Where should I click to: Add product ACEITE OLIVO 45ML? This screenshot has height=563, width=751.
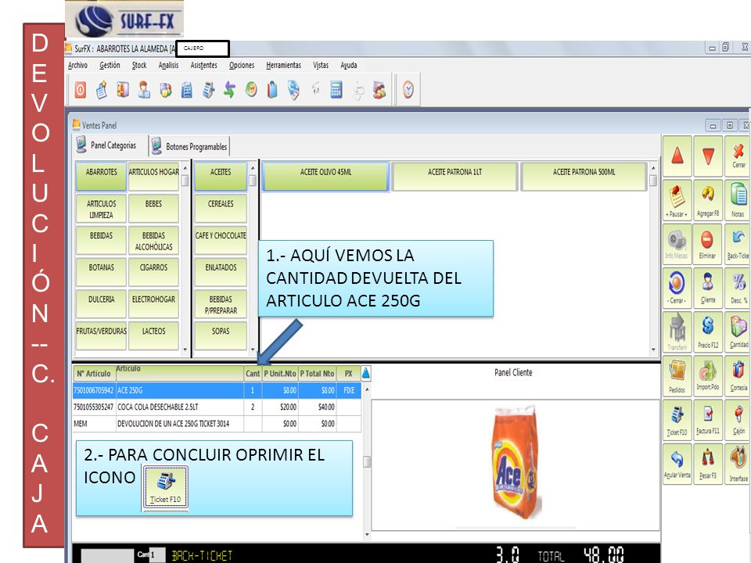[x=325, y=176]
